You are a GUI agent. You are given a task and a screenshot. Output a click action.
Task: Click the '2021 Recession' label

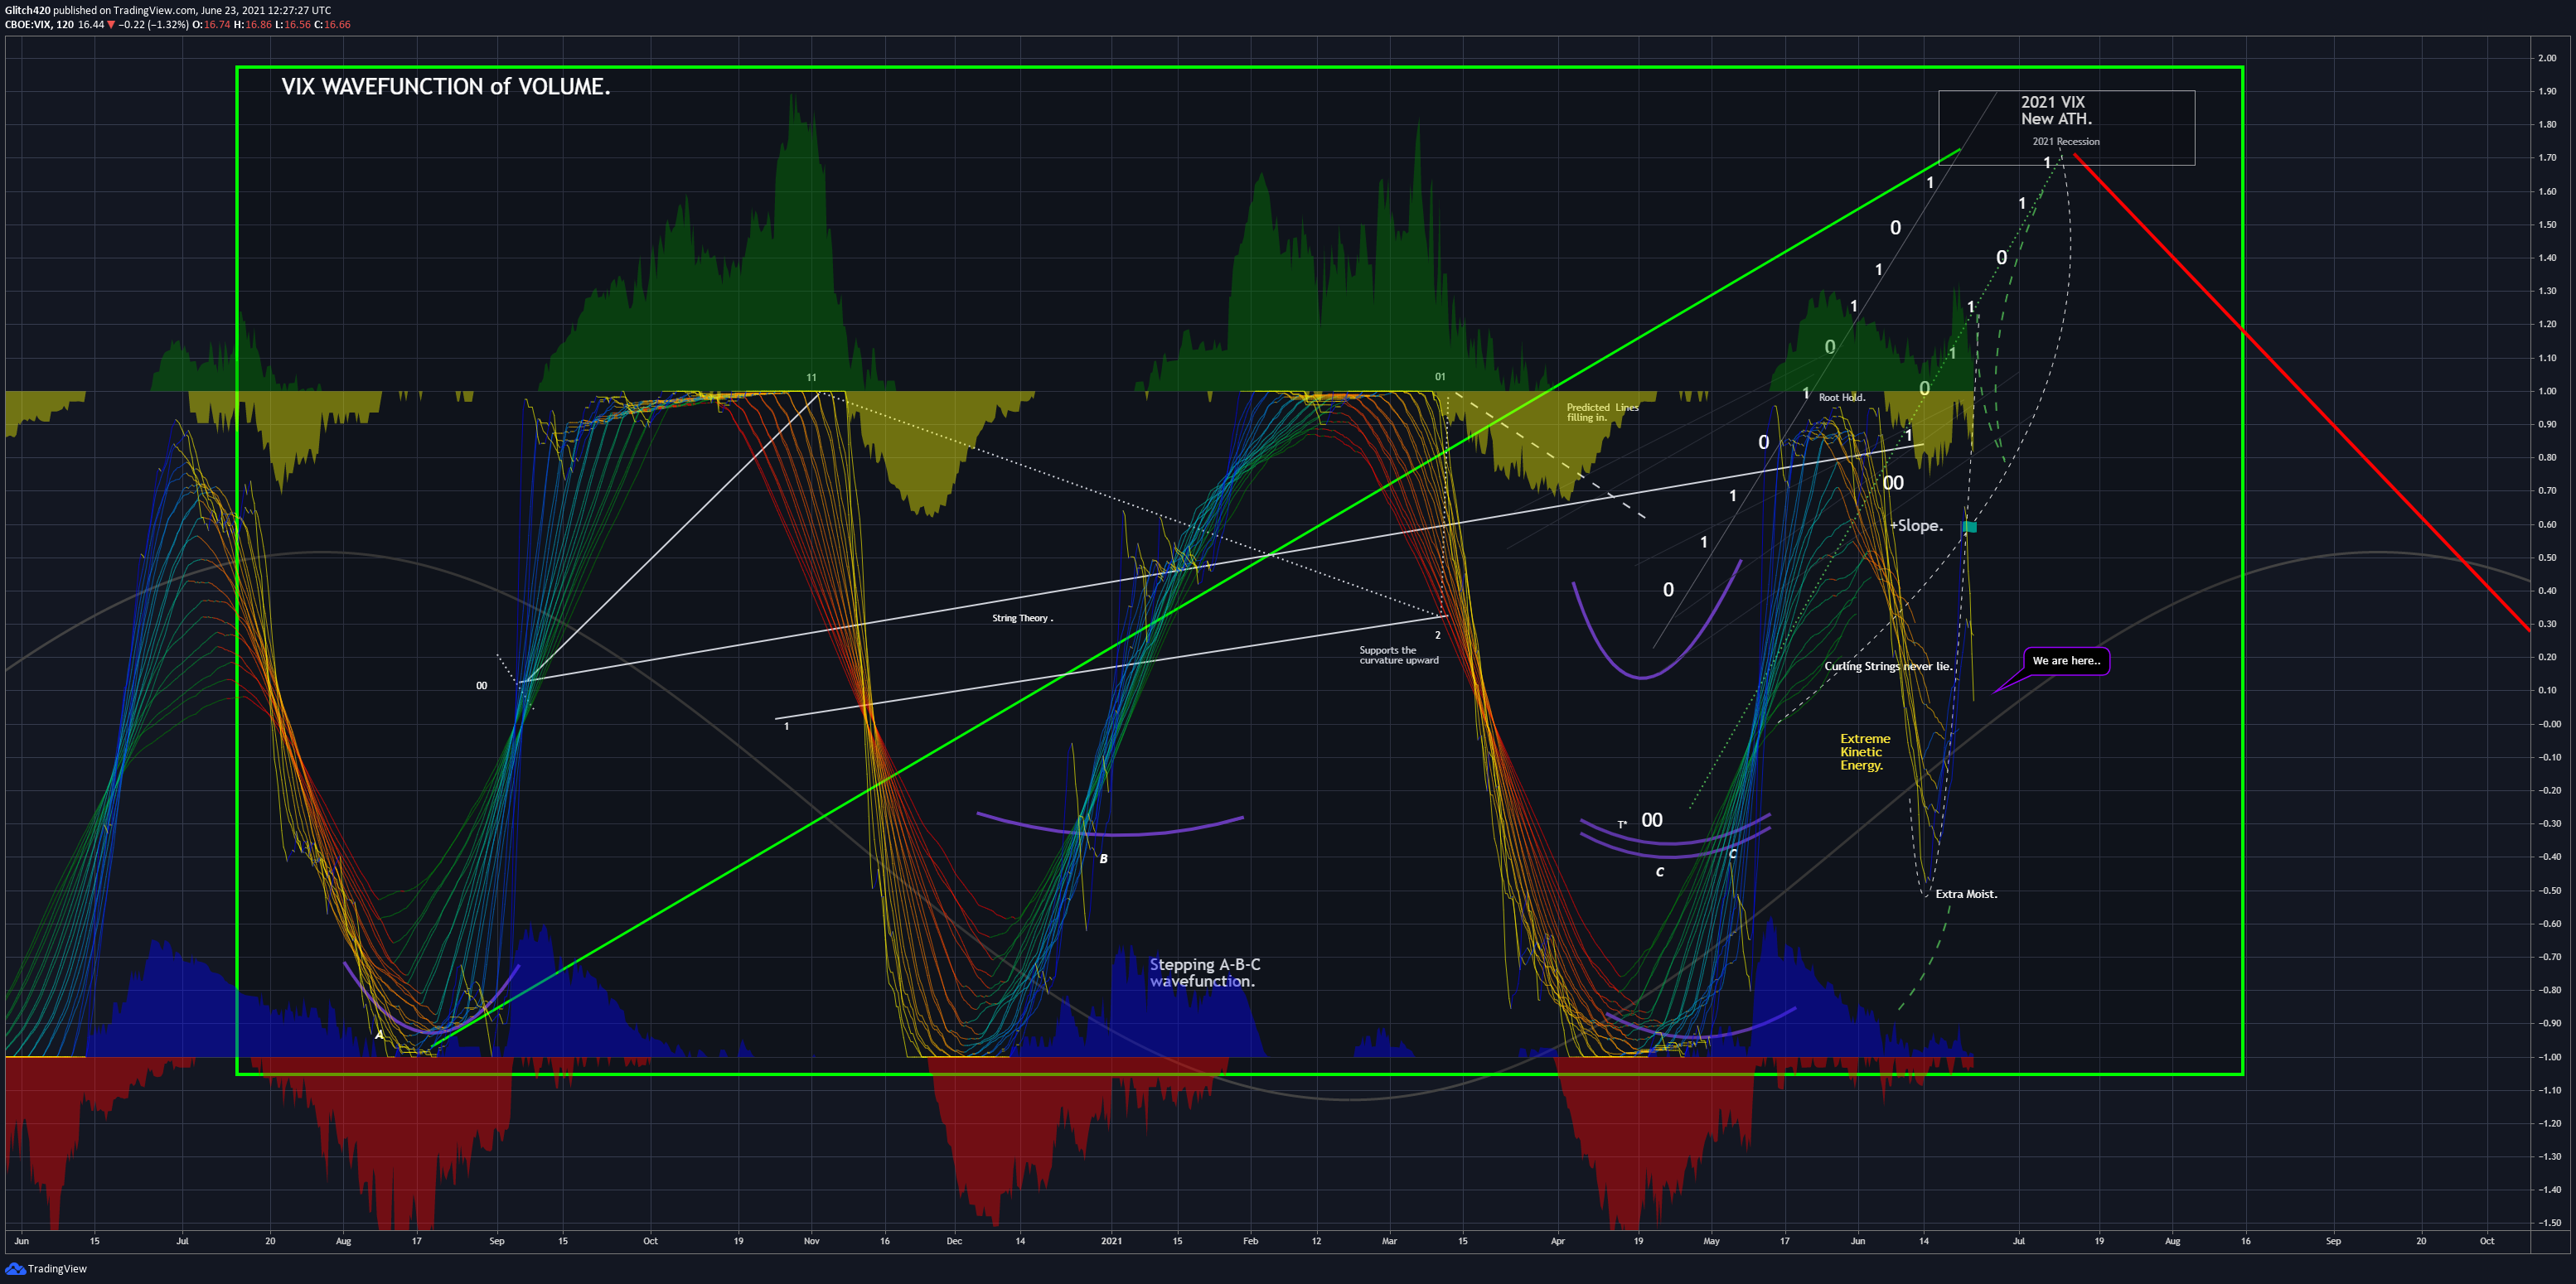pyautogui.click(x=2066, y=142)
